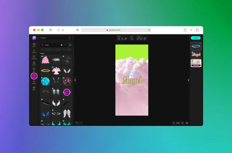
Task: Open the Layout tool in sidebar
Action: [34, 45]
